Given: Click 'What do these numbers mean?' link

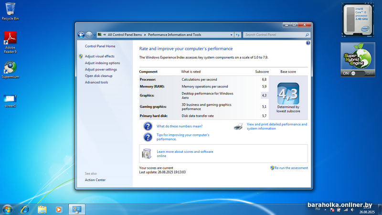Looking at the screenshot, I should coord(180,126).
